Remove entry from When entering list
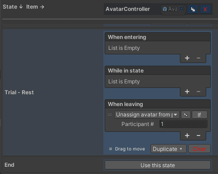This screenshot has height=174, width=218. point(199,58)
